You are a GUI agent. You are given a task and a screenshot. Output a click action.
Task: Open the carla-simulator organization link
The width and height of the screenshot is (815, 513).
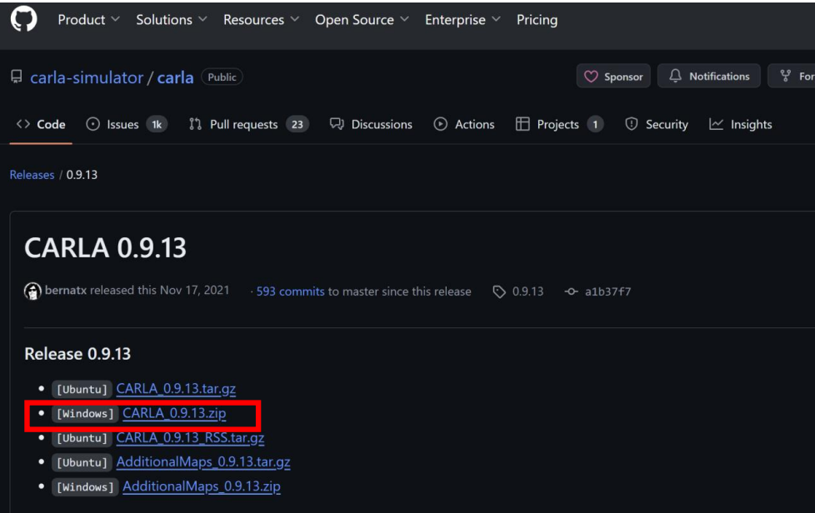(x=87, y=77)
